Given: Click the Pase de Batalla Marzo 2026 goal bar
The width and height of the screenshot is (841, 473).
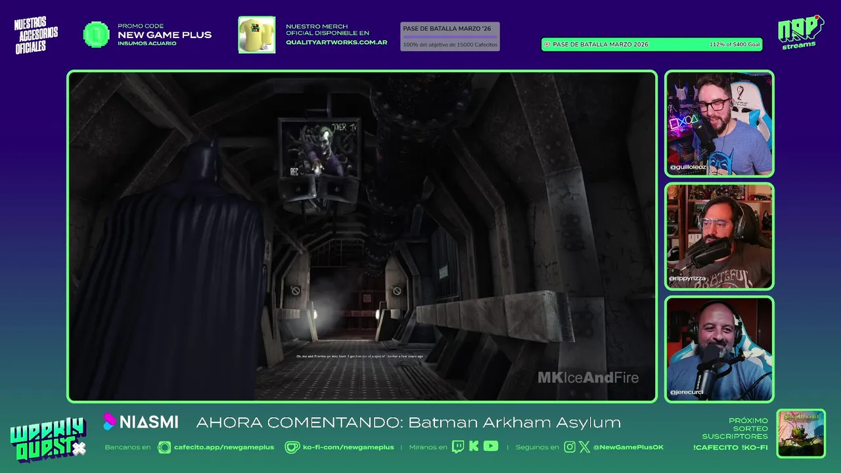Looking at the screenshot, I should tap(652, 45).
